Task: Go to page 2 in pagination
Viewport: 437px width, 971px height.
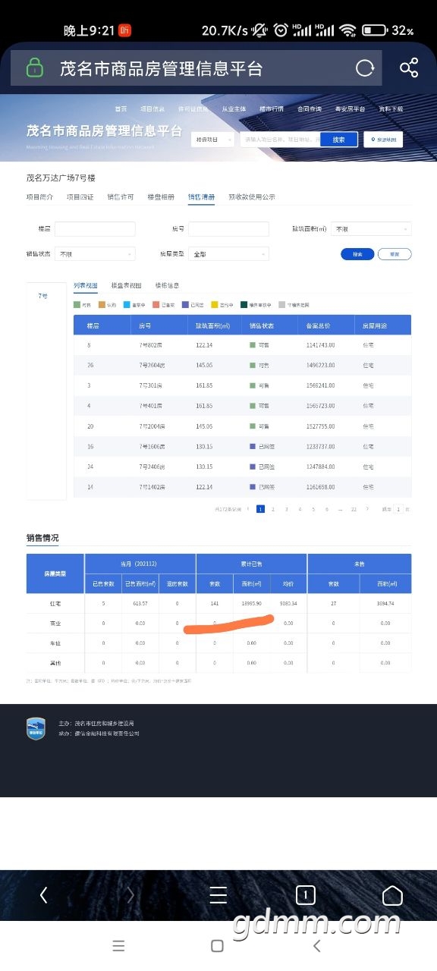Action: (273, 509)
